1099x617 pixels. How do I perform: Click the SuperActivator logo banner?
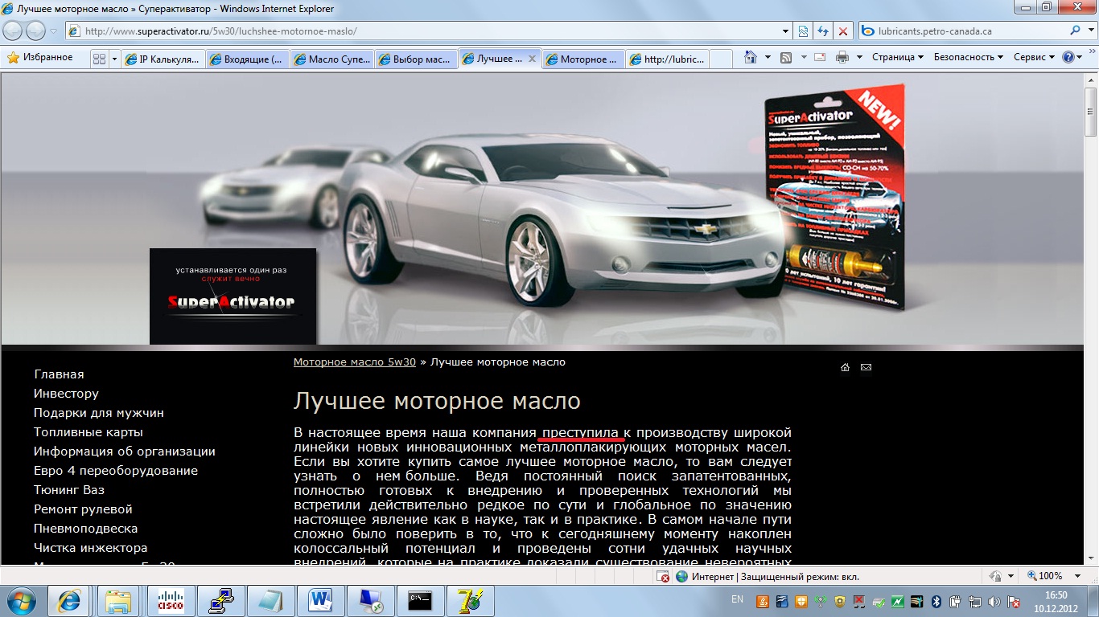(233, 296)
